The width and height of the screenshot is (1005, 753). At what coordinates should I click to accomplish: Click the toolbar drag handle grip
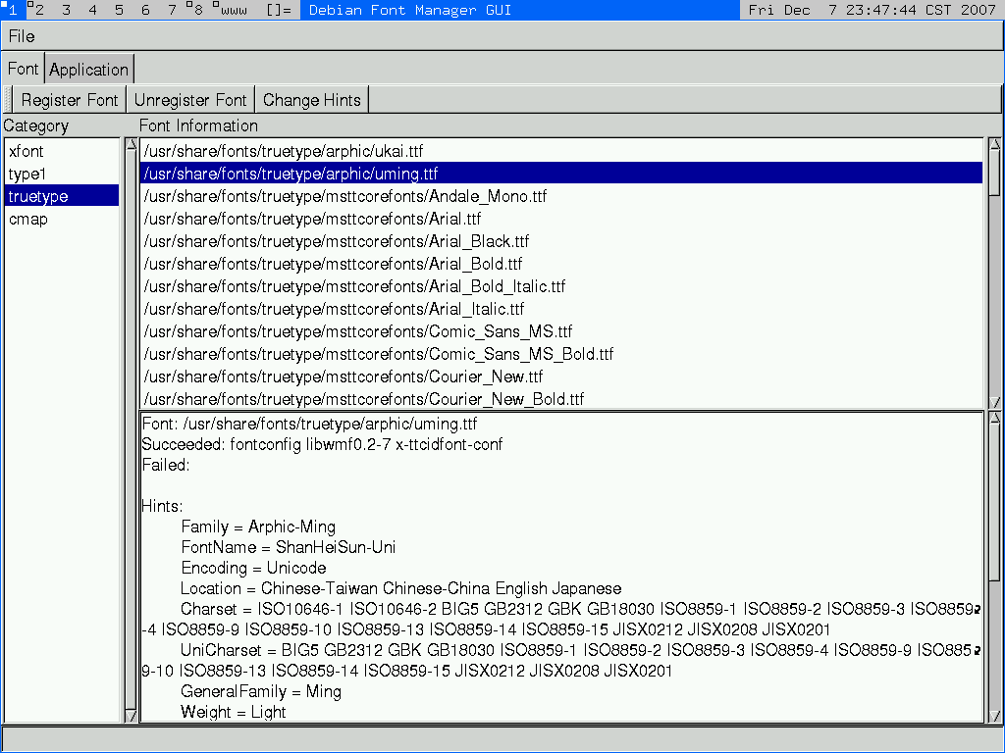point(8,100)
